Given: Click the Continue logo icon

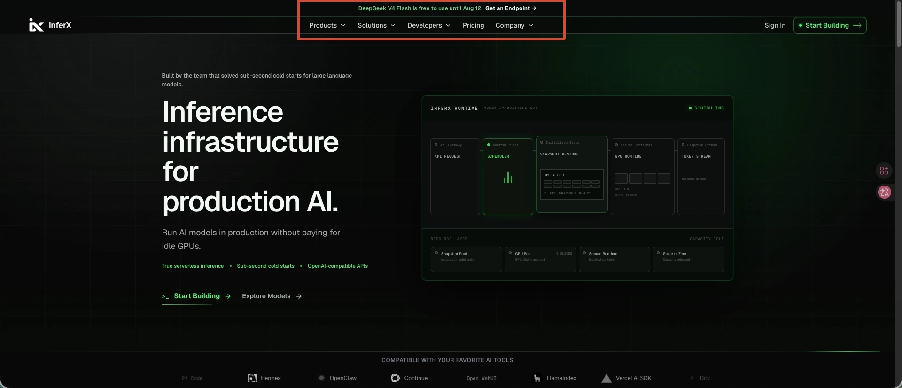Looking at the screenshot, I should [396, 378].
